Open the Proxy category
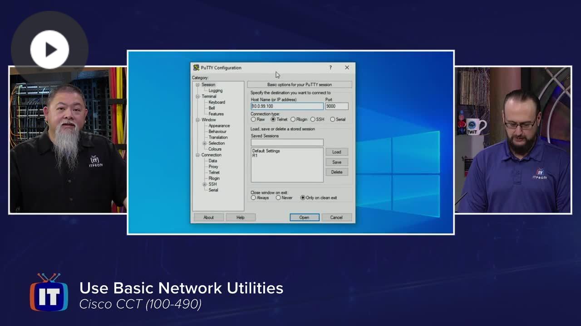 pyautogui.click(x=213, y=167)
